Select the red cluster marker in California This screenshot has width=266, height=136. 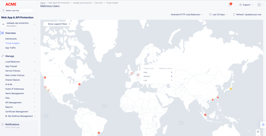pos(45,87)
